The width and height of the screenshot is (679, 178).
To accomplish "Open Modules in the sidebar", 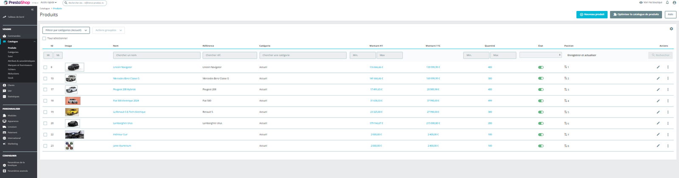I will [12, 115].
